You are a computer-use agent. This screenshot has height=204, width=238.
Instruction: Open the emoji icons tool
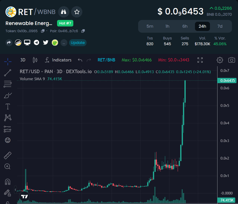pos(8,140)
